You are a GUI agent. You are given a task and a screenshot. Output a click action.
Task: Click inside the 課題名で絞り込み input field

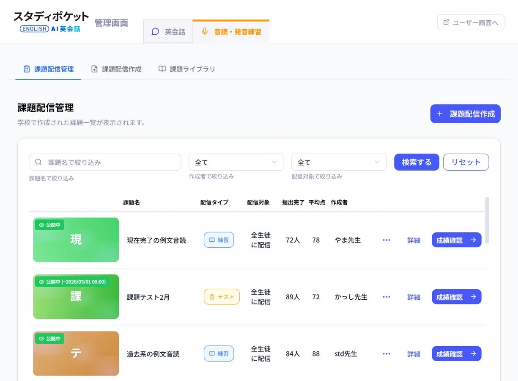pyautogui.click(x=106, y=162)
